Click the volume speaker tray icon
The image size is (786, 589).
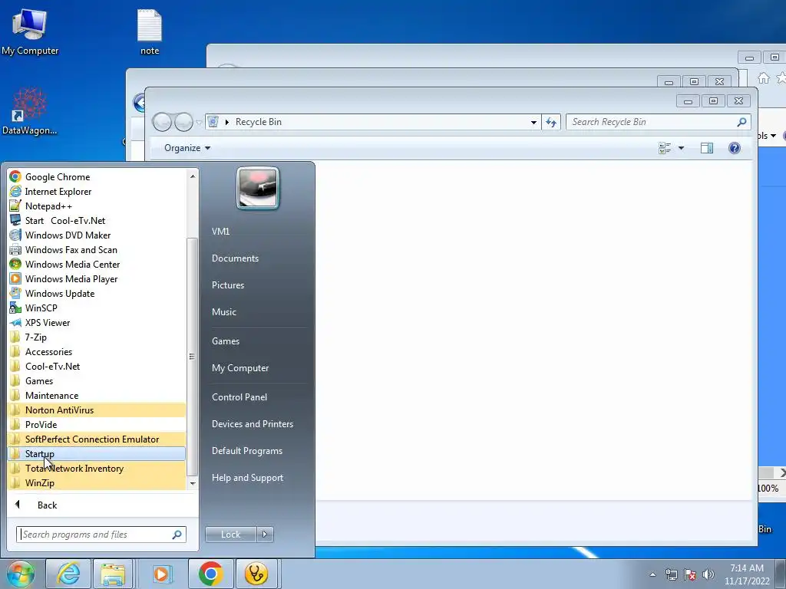[708, 574]
